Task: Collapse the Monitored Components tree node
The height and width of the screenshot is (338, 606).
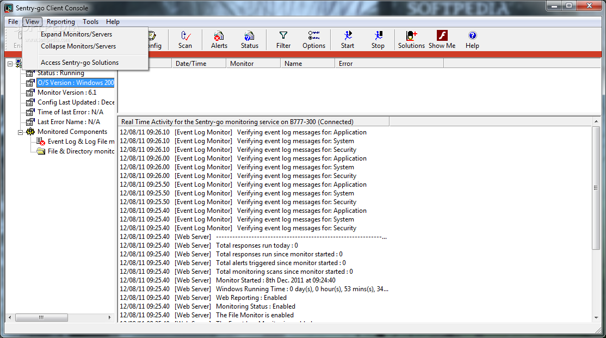Action: 21,132
